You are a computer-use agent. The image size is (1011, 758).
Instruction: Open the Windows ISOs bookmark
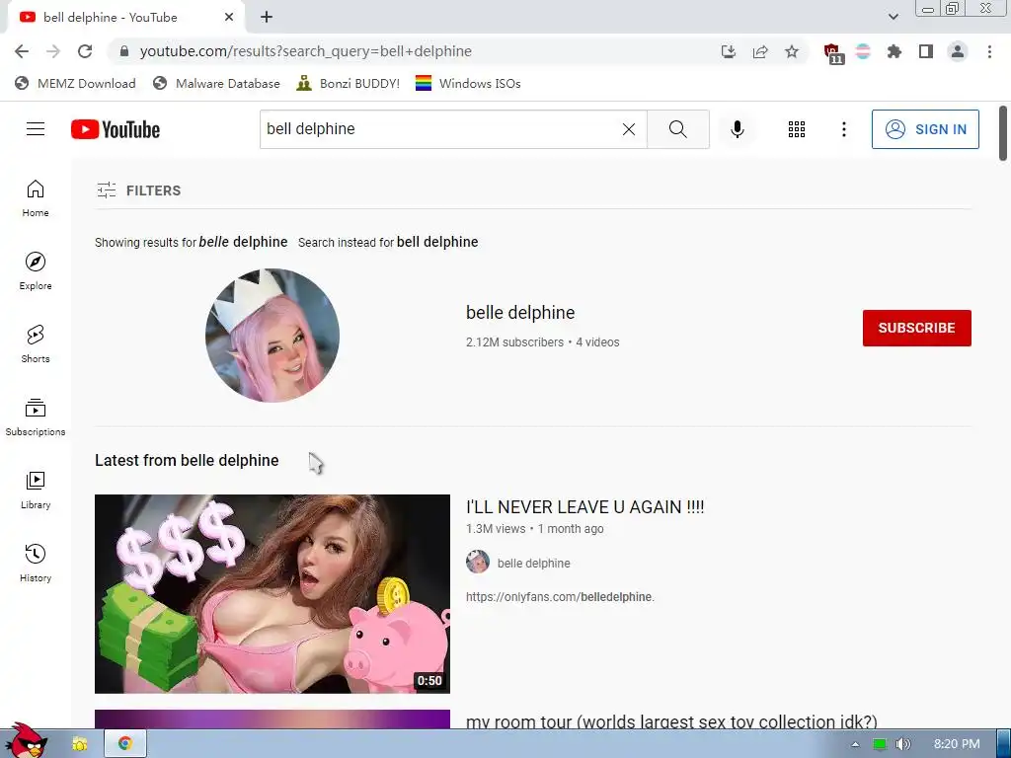point(468,83)
